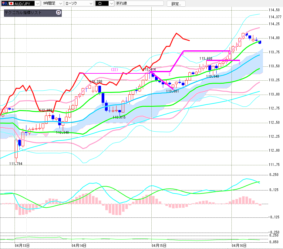Click the 113.608 price annotation
The height and width of the screenshot is (249, 283).
click(206, 58)
